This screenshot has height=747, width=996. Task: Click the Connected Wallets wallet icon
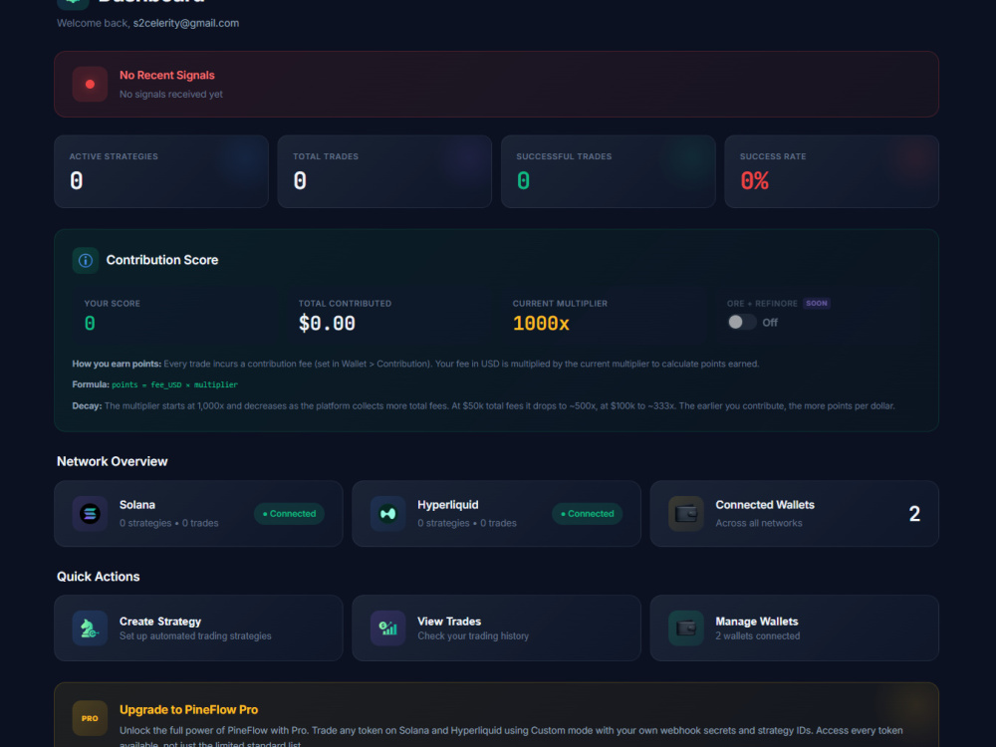686,513
